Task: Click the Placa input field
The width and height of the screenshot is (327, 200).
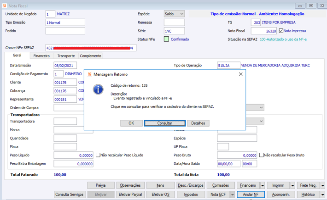Action: click(65, 147)
